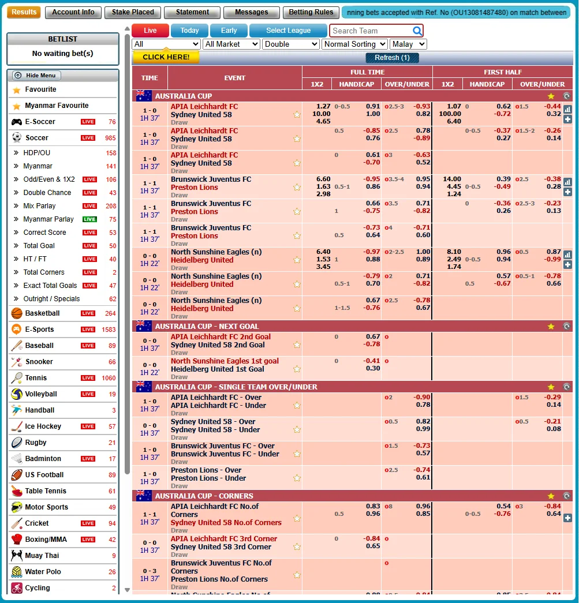
Task: Toggle favourite star for Australia Cup Next Goal
Action: coord(551,327)
